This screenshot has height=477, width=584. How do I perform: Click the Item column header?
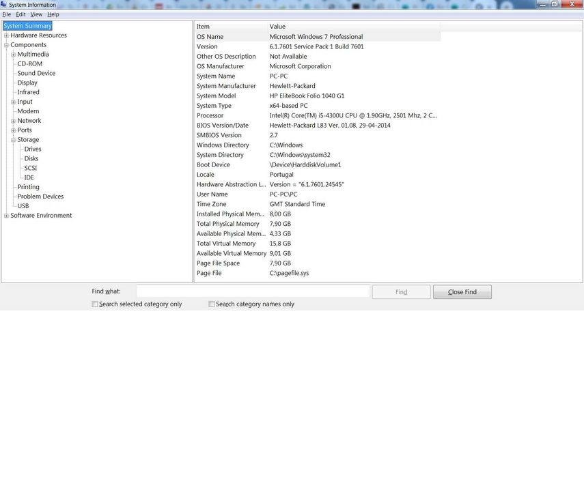[x=231, y=27]
